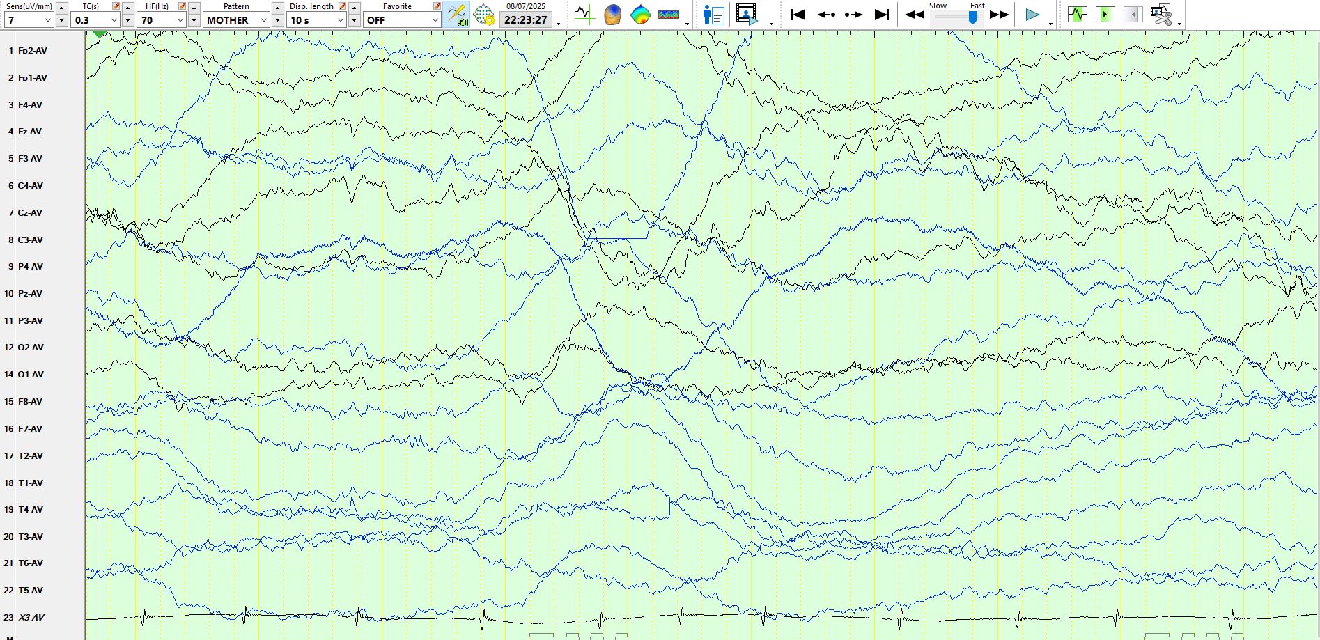Expand the playback toolbar overflow arrow

click(1050, 24)
